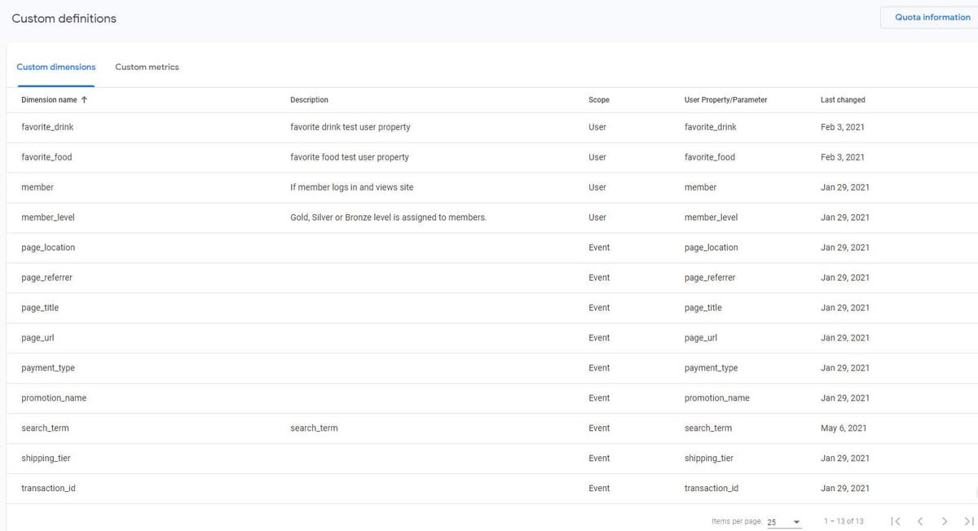
Task: Go to next page of results
Action: (x=945, y=521)
